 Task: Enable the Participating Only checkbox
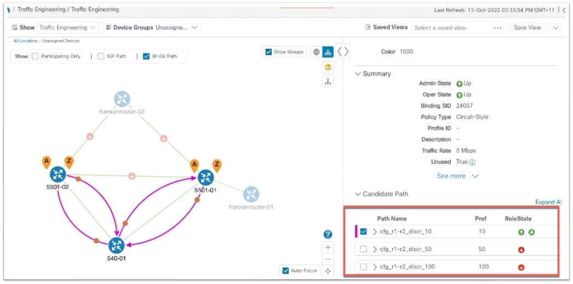coord(35,56)
